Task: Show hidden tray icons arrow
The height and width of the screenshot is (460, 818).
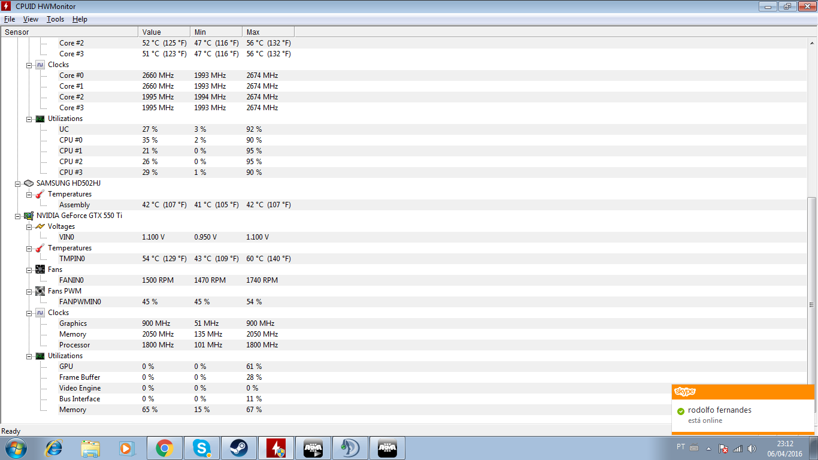Action: click(708, 448)
